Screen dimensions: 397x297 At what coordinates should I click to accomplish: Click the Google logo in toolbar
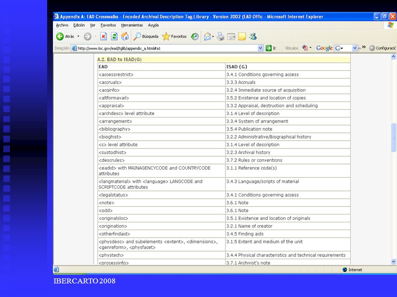pyautogui.click(x=324, y=48)
